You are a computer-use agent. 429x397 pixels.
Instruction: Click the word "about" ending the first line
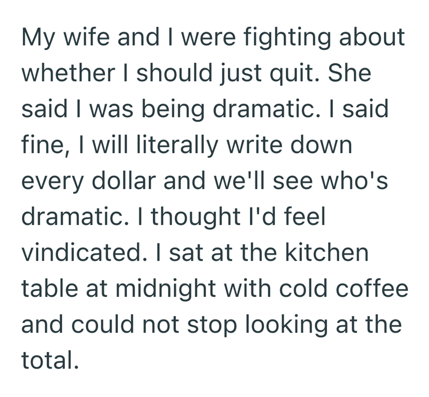372,37
